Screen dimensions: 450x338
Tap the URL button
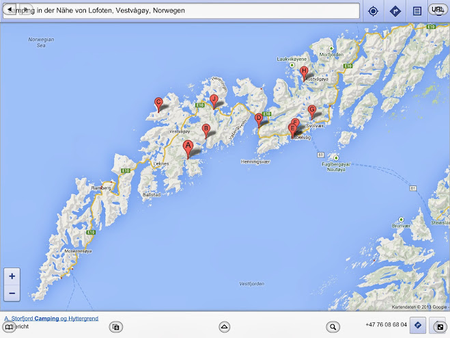pyautogui.click(x=438, y=10)
